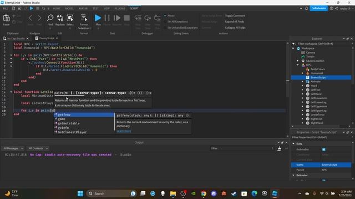Open the All Messages dropdown in Output

13,148
